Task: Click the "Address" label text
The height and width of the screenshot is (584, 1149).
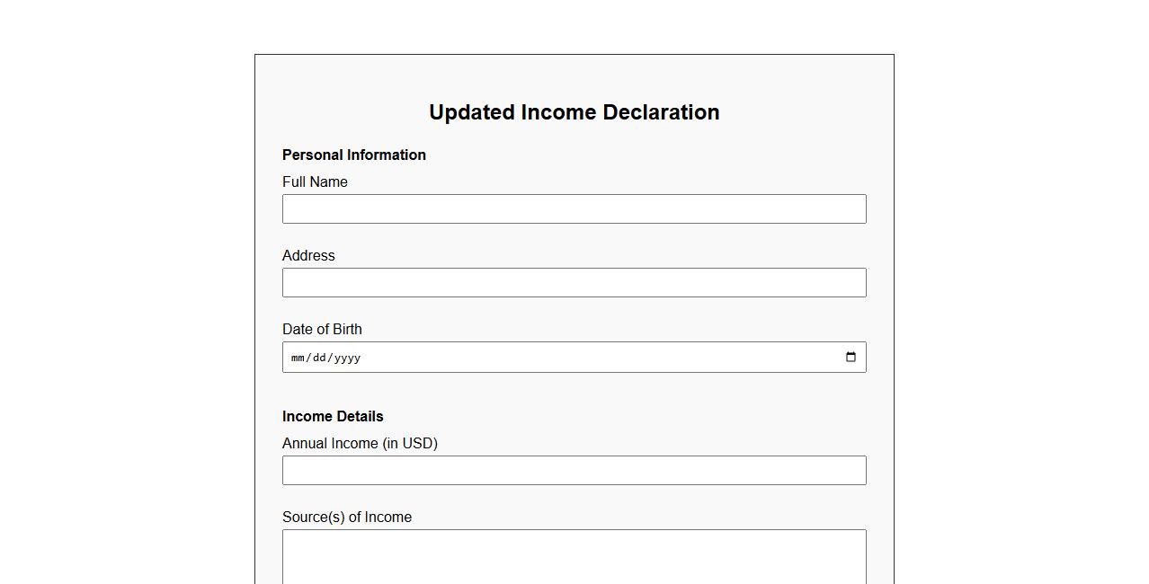Action: click(x=308, y=256)
